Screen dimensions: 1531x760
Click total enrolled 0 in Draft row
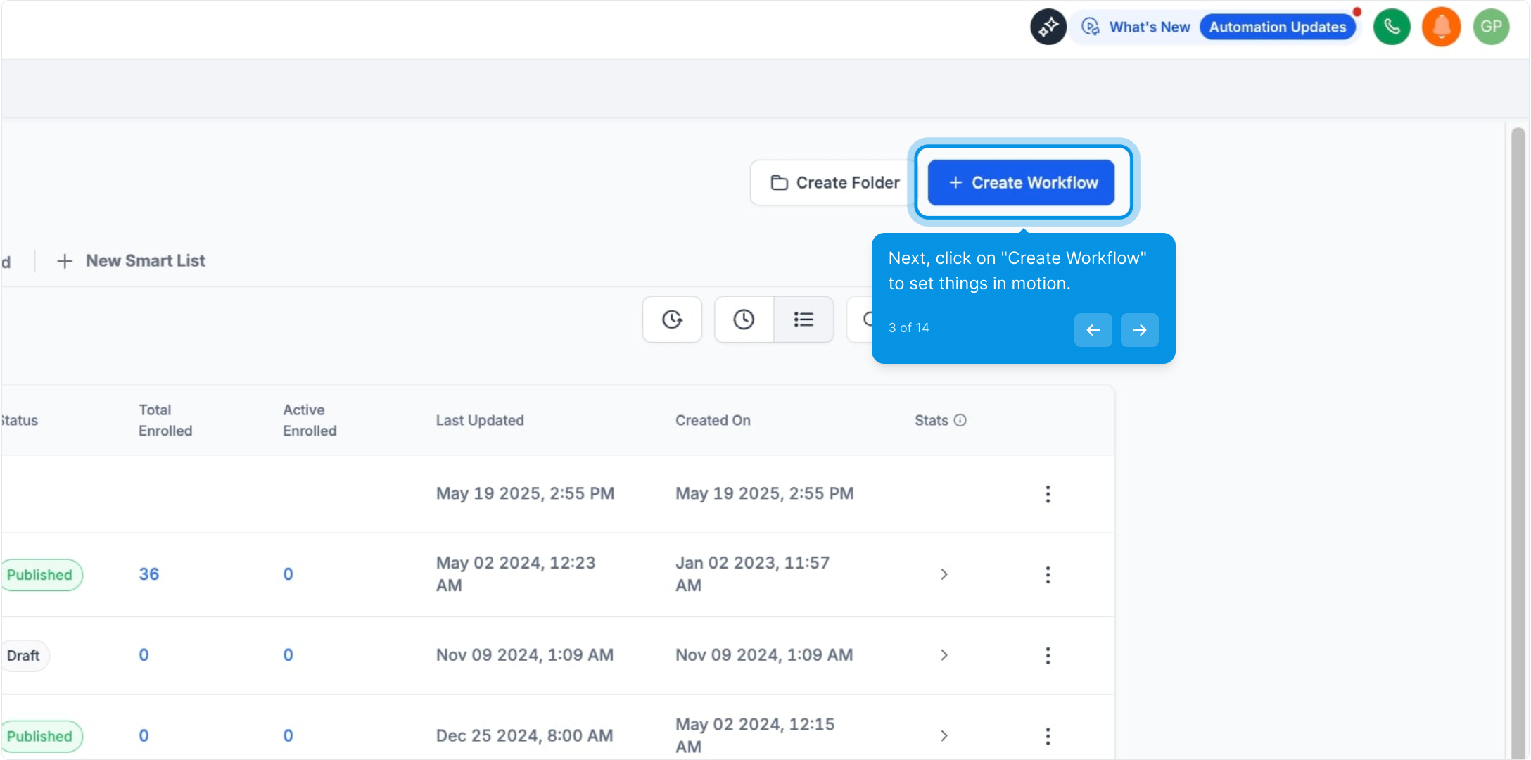144,654
